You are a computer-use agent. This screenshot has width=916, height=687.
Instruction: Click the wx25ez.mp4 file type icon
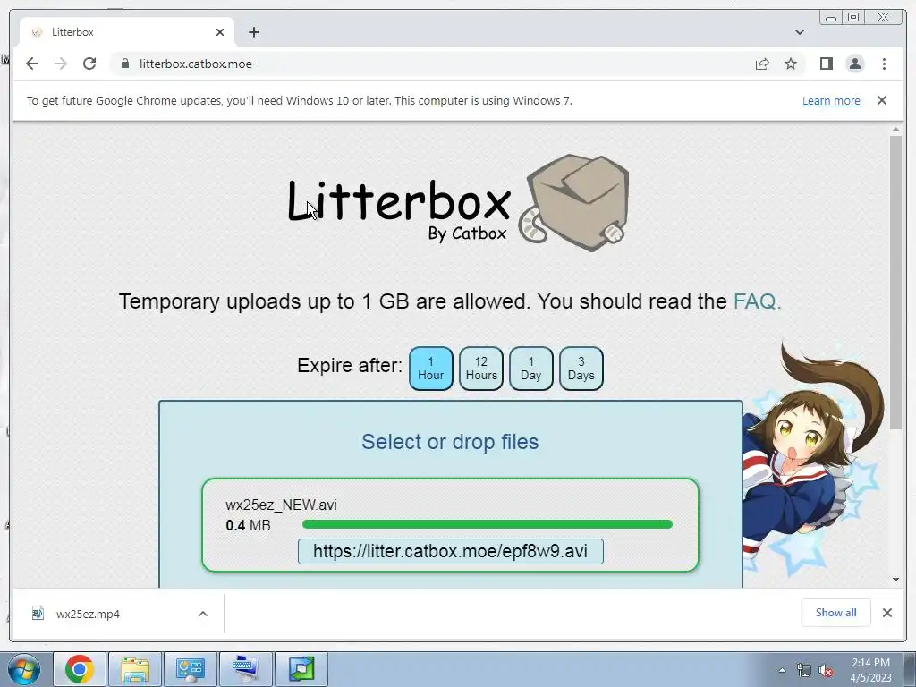coord(38,614)
